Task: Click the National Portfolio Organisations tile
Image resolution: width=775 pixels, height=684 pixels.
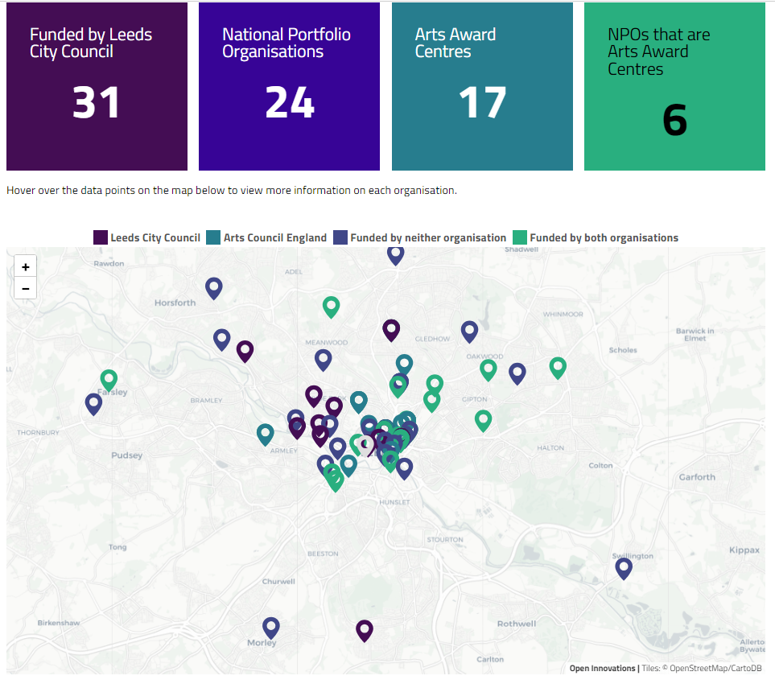Action: (x=289, y=86)
